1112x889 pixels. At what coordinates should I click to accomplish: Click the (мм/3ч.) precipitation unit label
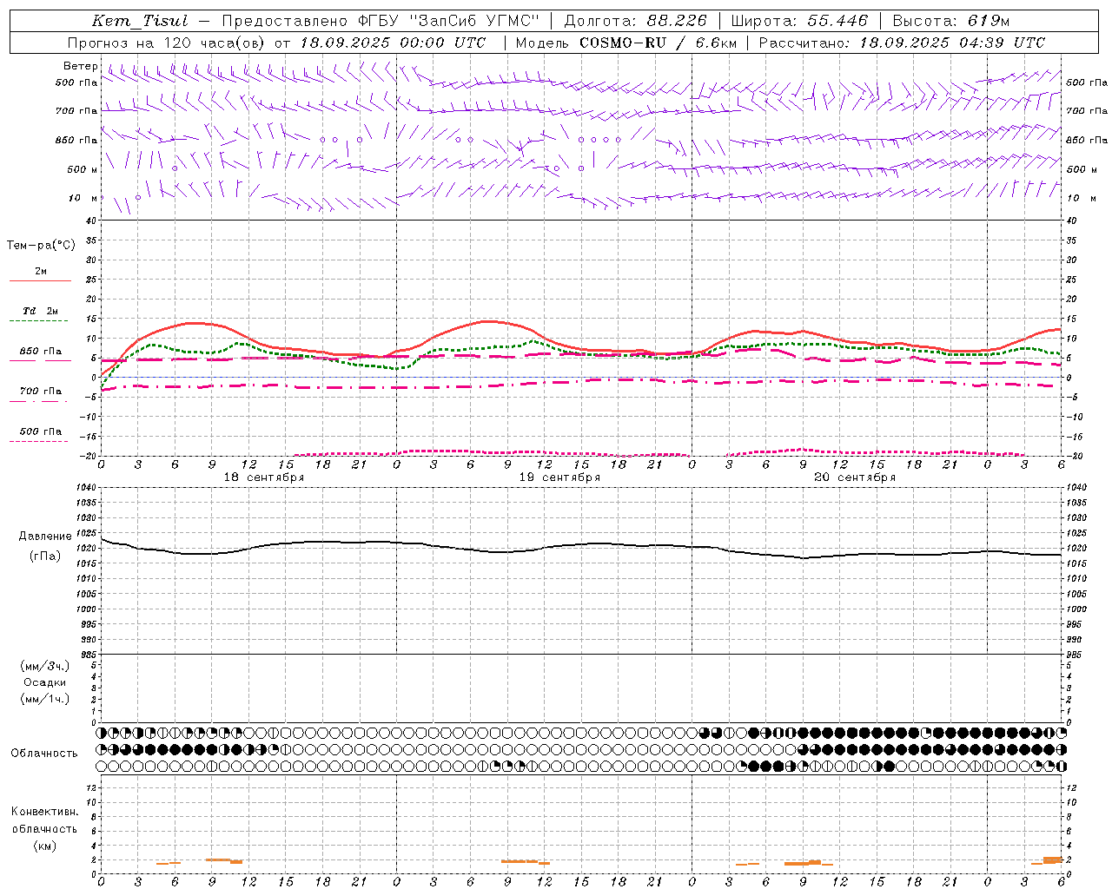(x=45, y=666)
